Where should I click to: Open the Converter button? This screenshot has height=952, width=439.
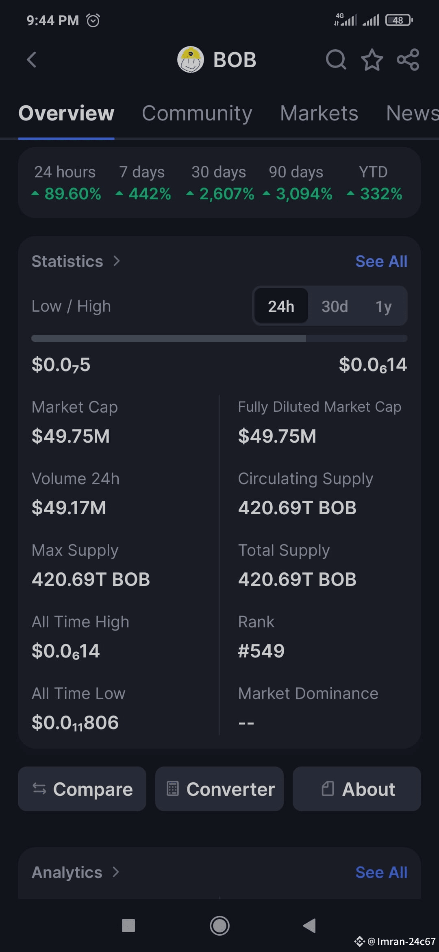pyautogui.click(x=219, y=789)
